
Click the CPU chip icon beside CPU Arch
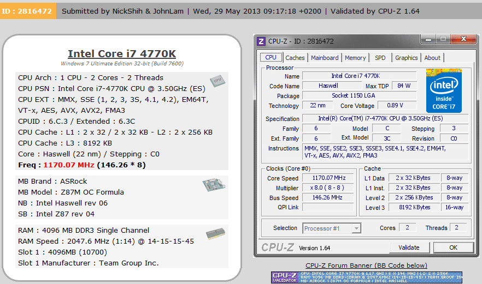pos(218,81)
